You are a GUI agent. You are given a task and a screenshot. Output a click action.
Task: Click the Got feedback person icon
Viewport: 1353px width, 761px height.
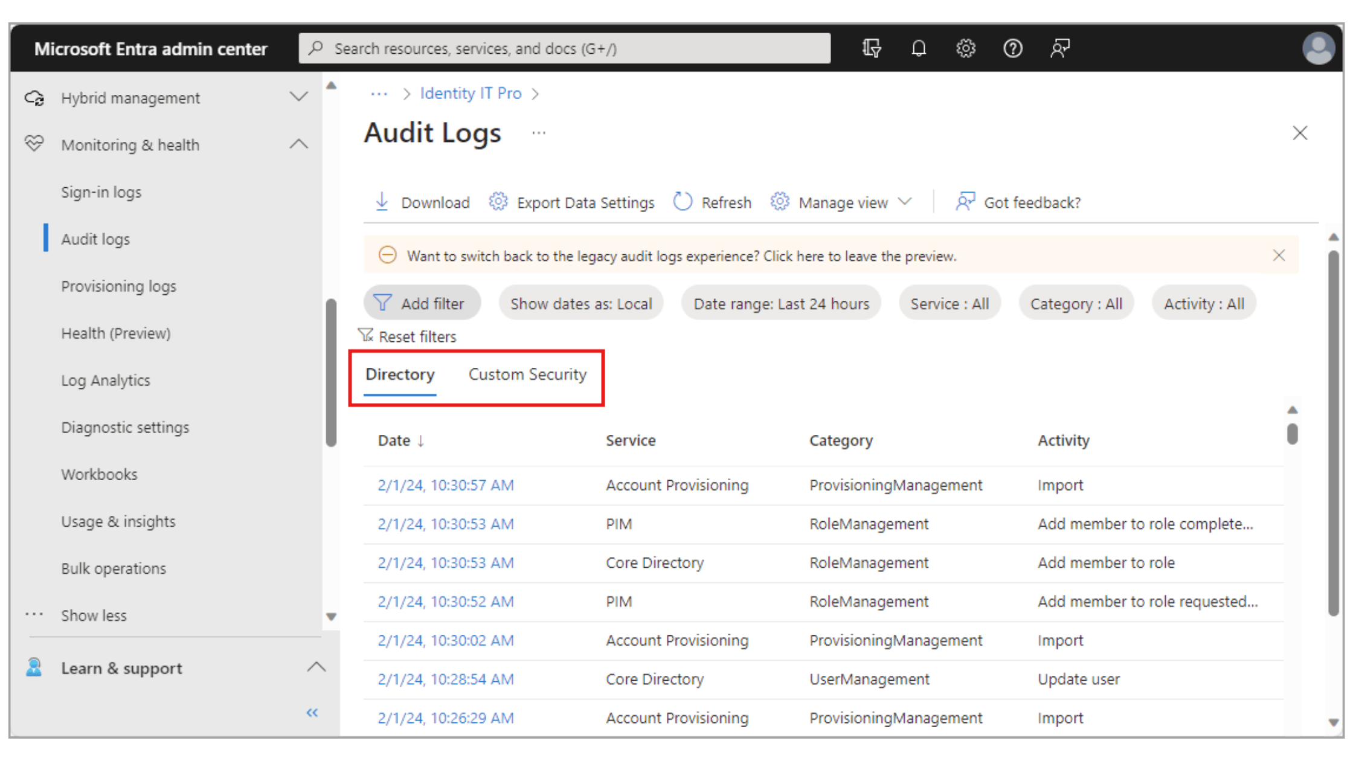point(965,202)
